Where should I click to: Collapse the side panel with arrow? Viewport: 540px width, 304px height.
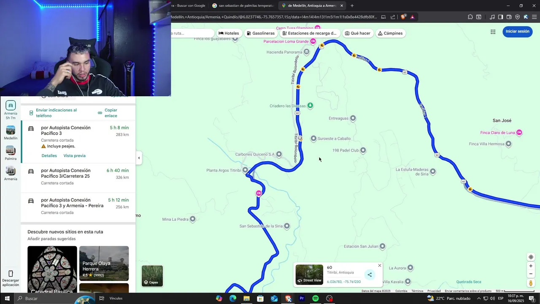point(139,158)
